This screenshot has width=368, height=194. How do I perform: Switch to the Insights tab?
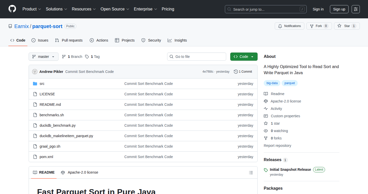point(177,40)
